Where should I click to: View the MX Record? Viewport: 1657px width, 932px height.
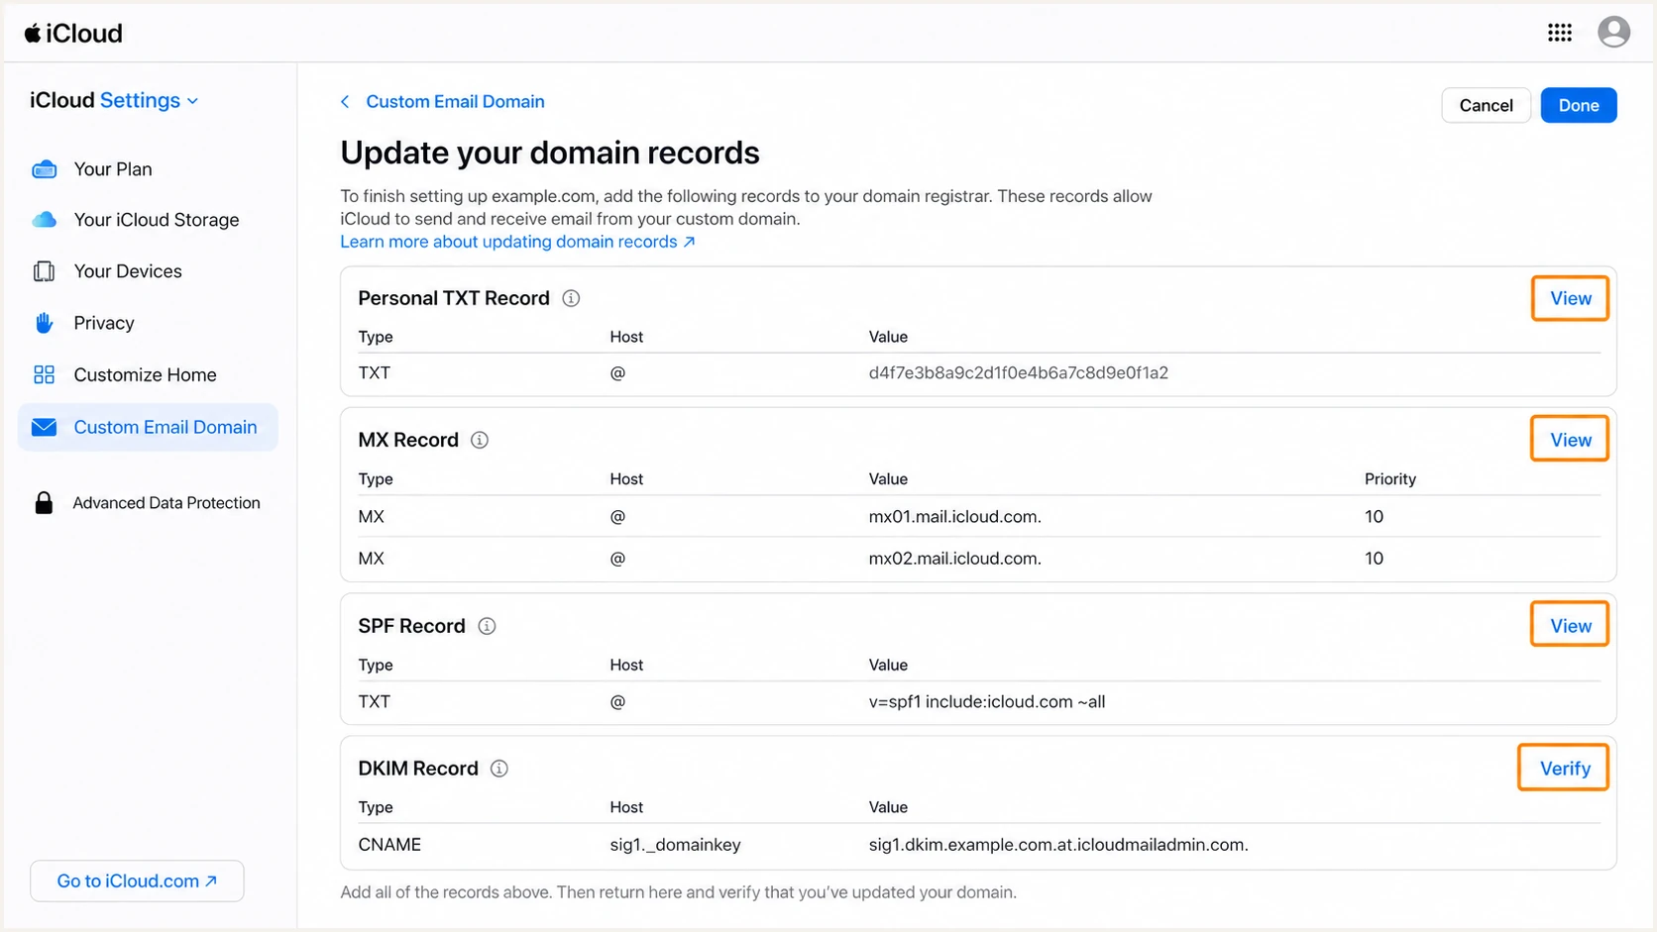pos(1571,440)
